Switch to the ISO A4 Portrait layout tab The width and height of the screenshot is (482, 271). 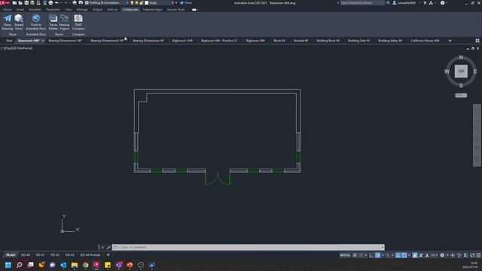(90, 255)
